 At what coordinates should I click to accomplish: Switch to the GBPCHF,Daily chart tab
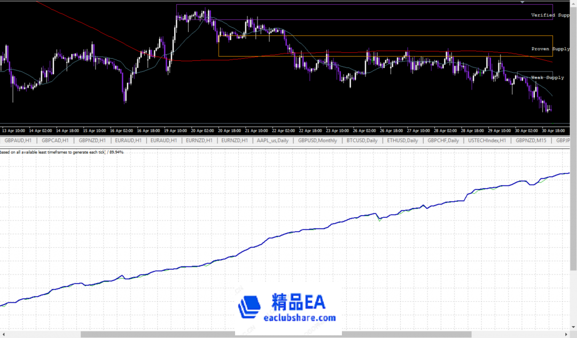point(443,140)
